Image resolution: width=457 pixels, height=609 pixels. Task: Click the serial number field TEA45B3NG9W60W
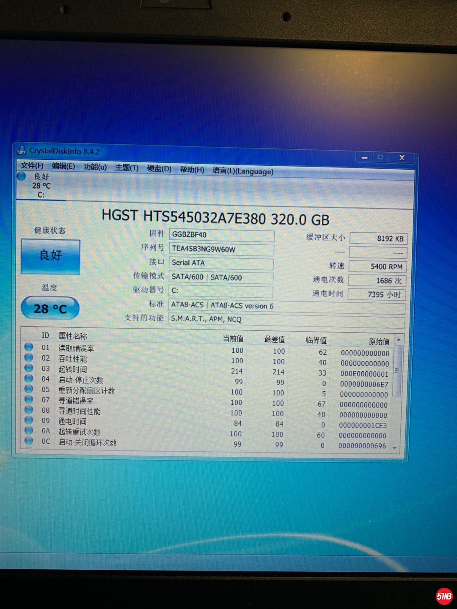[x=221, y=249]
